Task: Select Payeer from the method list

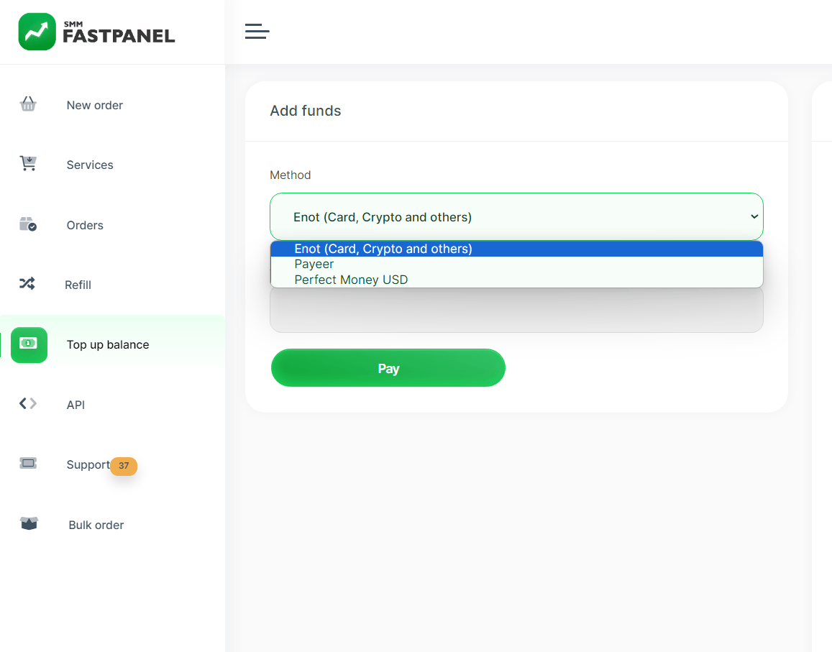Action: pos(314,264)
